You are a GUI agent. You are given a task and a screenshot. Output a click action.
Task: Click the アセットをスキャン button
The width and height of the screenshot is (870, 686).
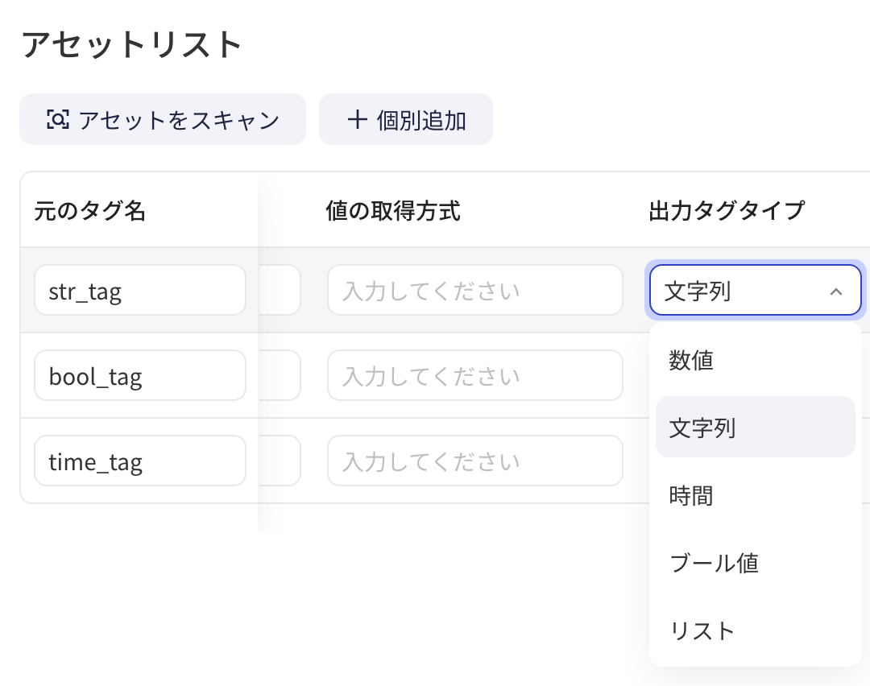163,119
